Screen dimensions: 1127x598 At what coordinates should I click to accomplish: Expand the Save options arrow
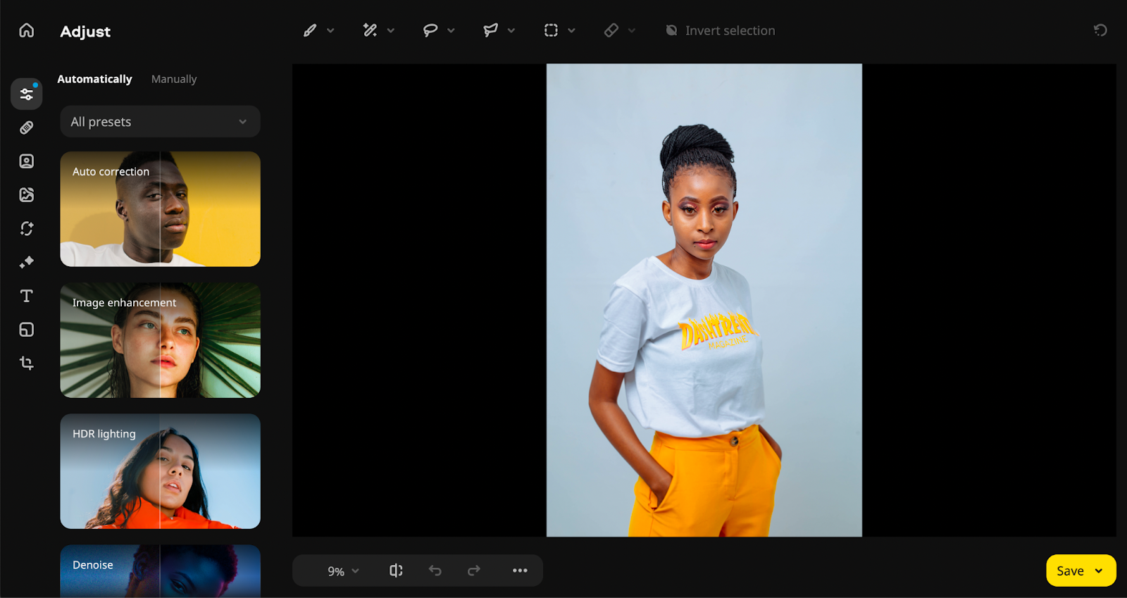pos(1099,571)
